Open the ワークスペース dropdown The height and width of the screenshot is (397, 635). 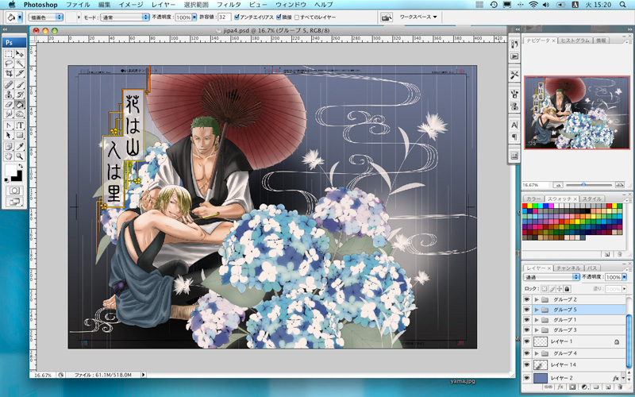coord(418,17)
